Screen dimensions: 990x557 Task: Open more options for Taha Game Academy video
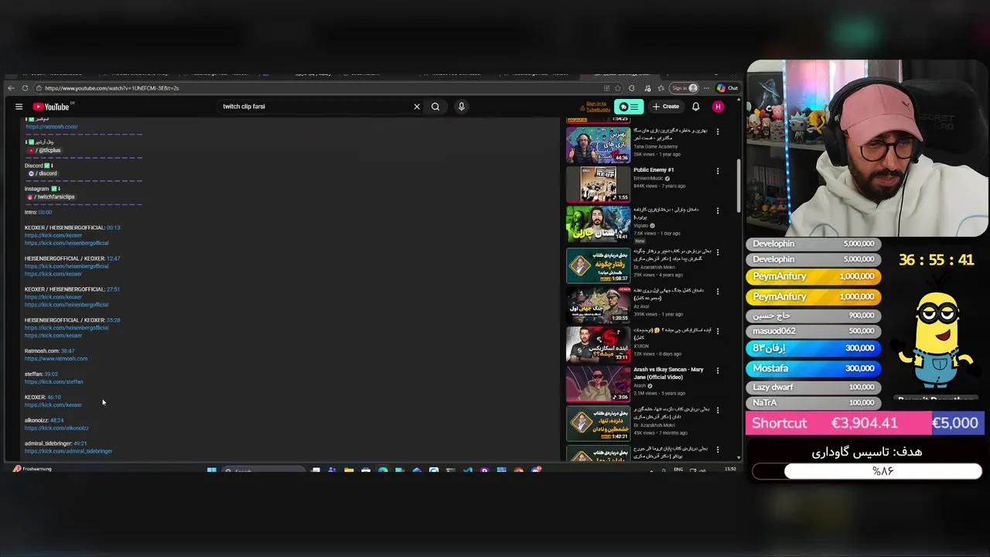click(x=718, y=132)
